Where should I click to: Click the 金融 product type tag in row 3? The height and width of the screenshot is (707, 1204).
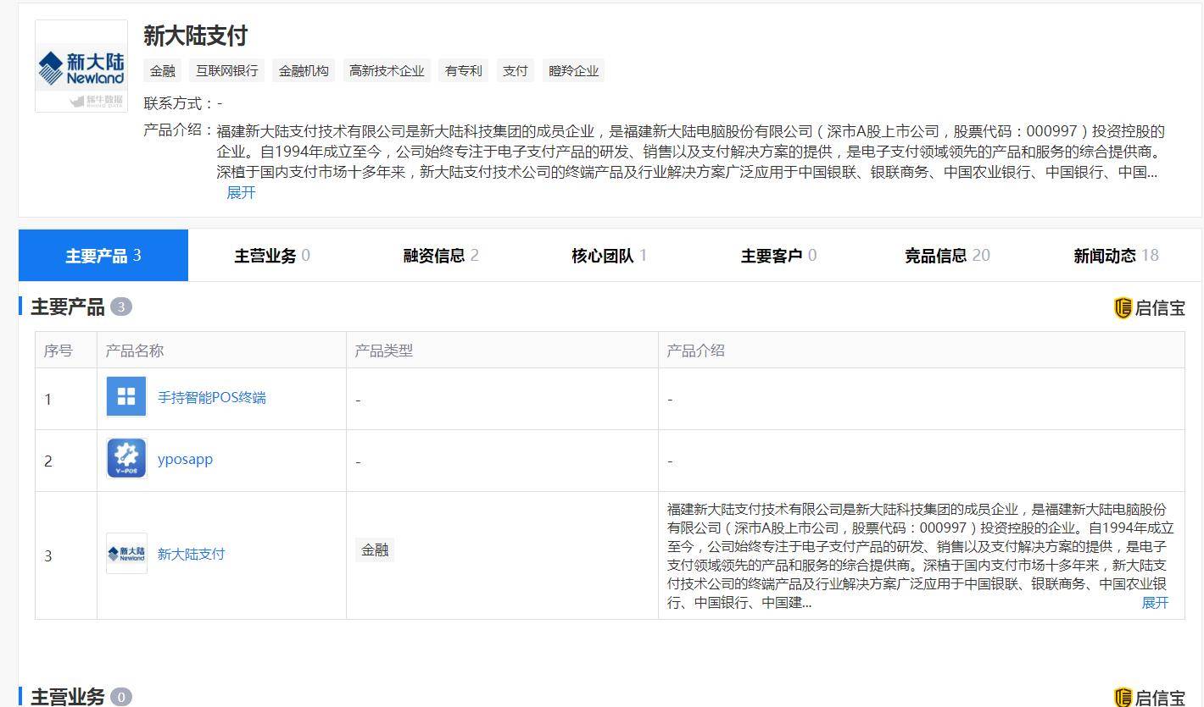pos(375,550)
